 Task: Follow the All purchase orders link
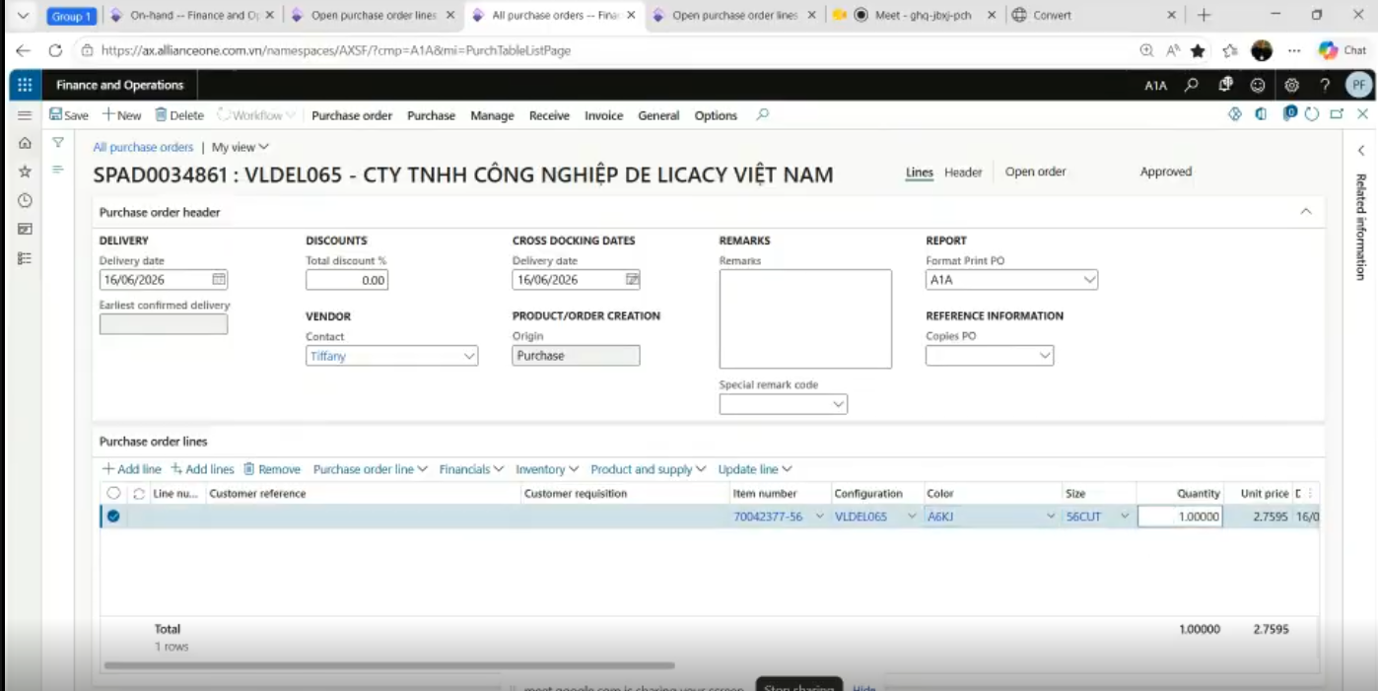tap(143, 147)
